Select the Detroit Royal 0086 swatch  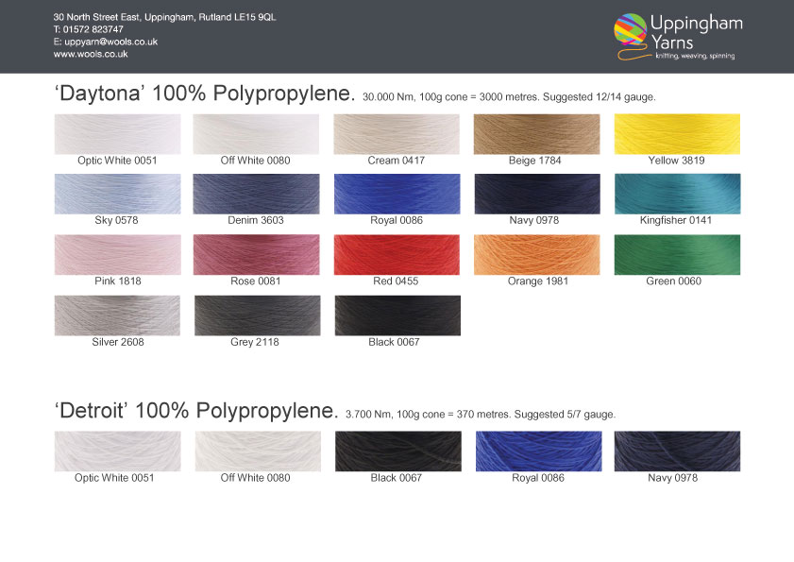click(538, 451)
